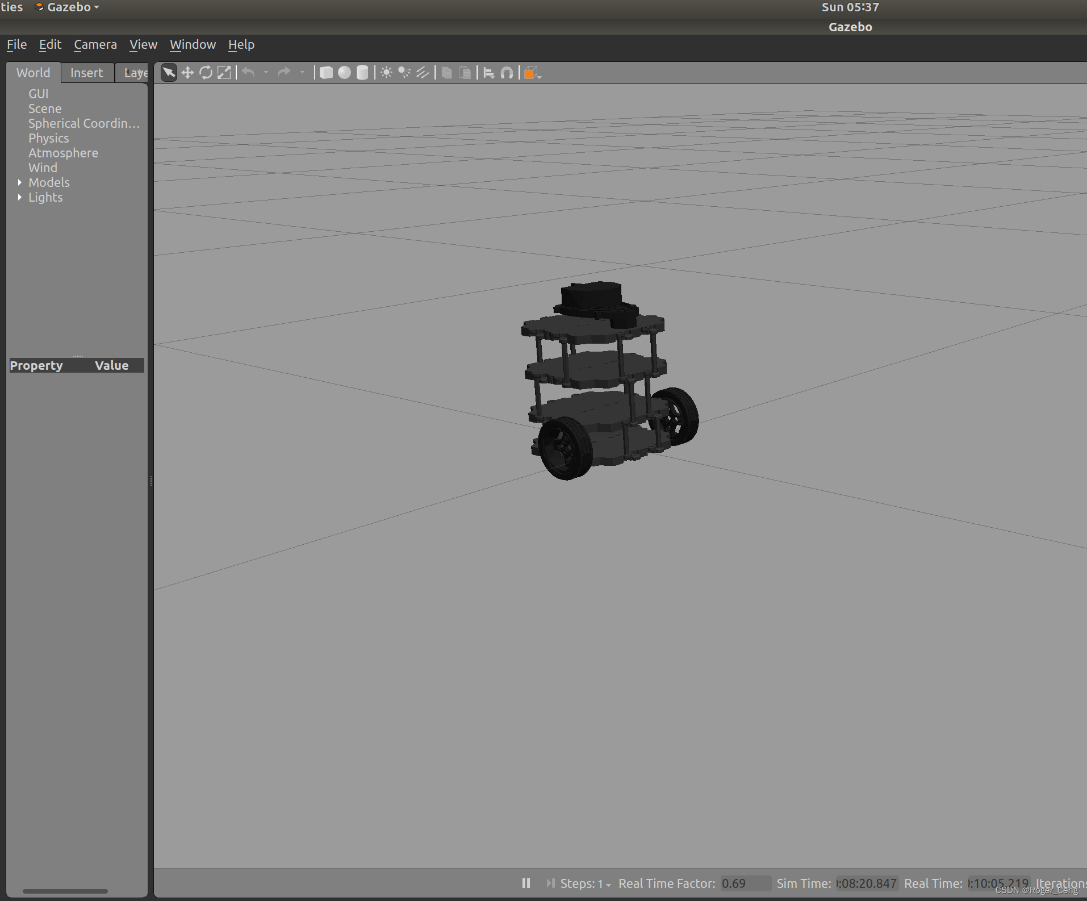Pause the simulation
This screenshot has height=901, width=1087.
[x=525, y=883]
